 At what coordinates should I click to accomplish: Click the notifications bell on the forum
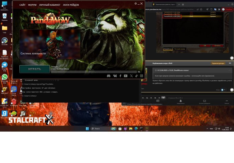(181, 101)
